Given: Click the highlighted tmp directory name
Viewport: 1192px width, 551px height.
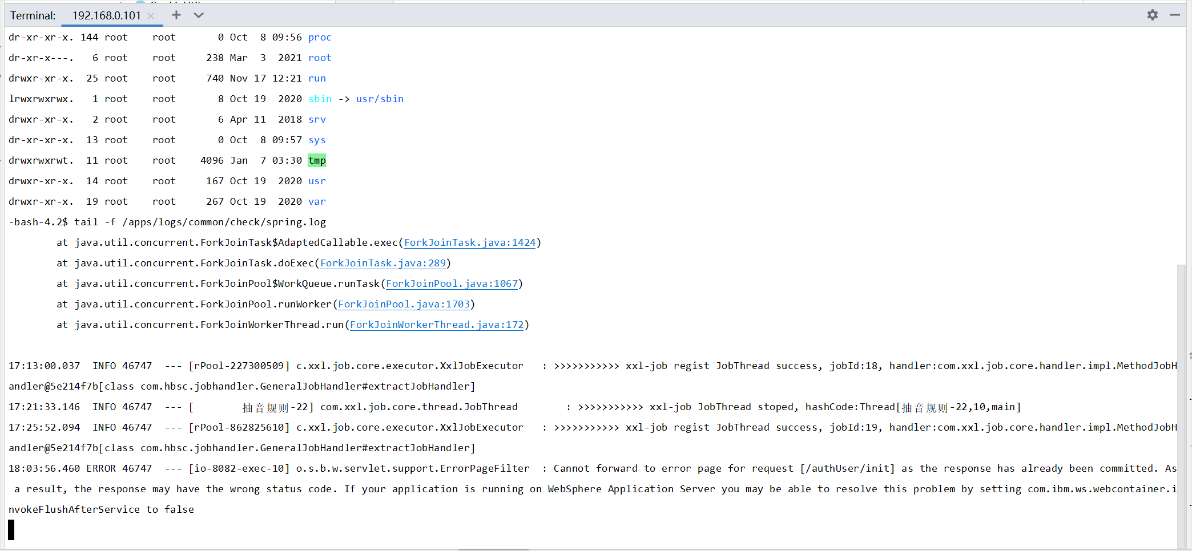Looking at the screenshot, I should point(317,160).
